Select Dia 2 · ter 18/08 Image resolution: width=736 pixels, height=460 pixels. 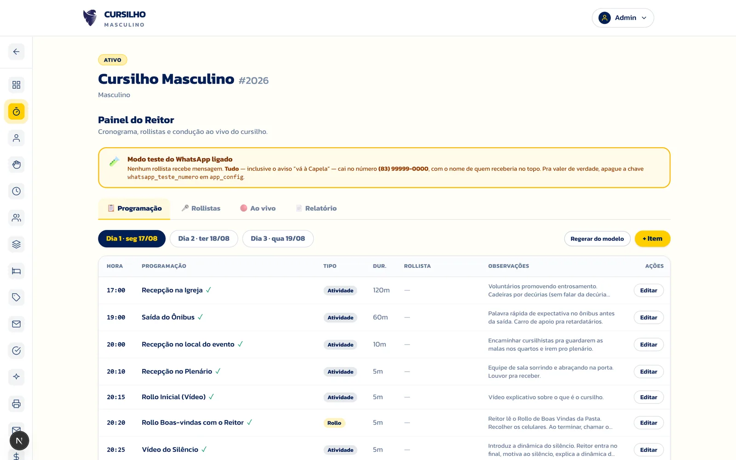tap(204, 239)
